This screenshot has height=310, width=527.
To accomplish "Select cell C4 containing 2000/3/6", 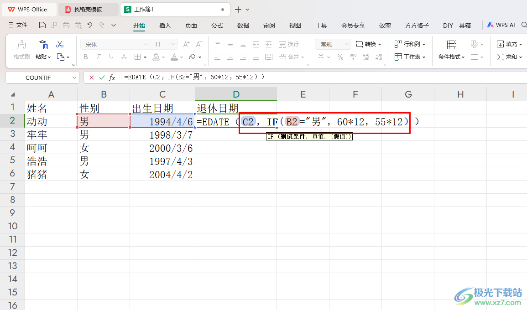I will (162, 148).
